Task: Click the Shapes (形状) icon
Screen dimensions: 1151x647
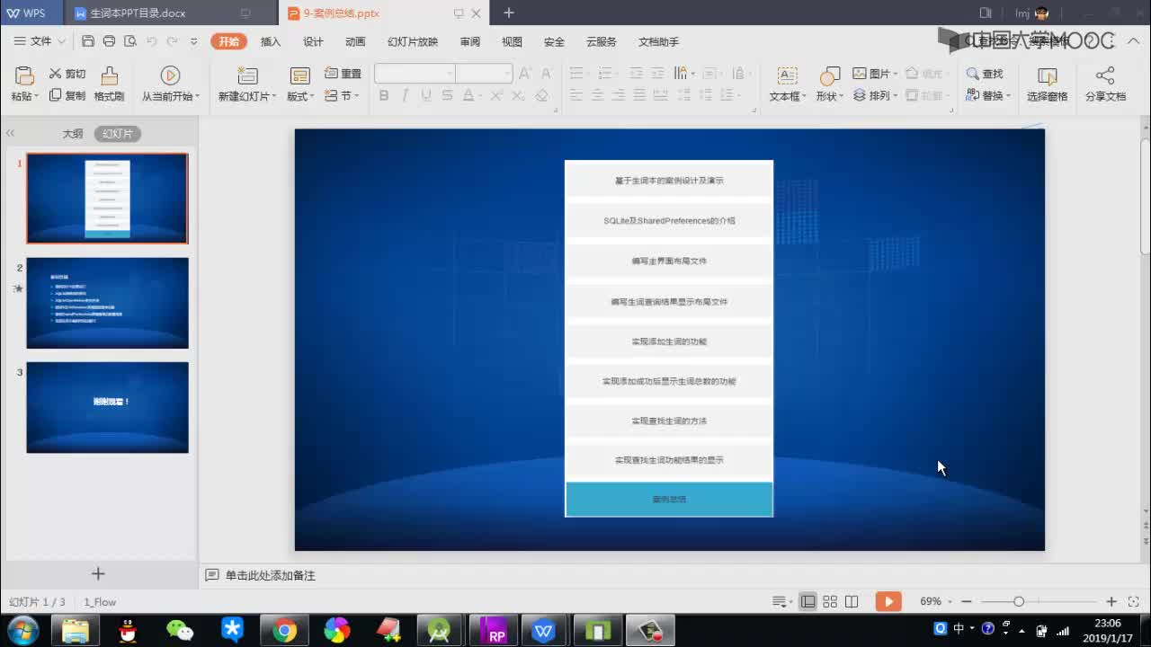Action: 830,75
